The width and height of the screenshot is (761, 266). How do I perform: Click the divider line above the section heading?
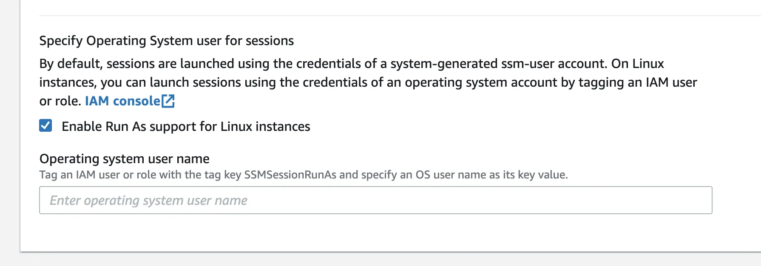(x=383, y=16)
